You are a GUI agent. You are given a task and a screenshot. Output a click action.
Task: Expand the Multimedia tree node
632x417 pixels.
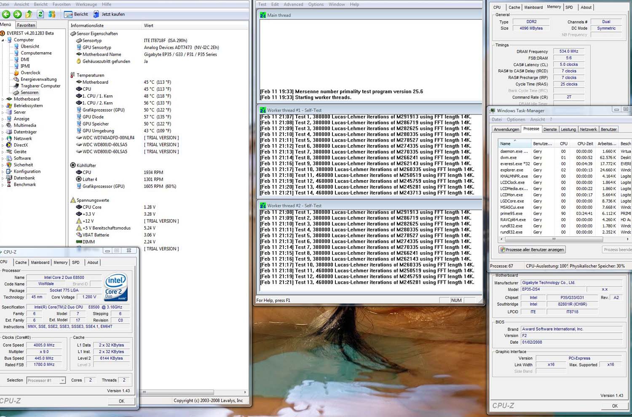pyautogui.click(x=3, y=126)
